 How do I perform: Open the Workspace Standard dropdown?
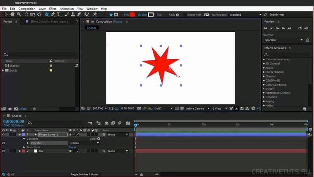(245, 15)
